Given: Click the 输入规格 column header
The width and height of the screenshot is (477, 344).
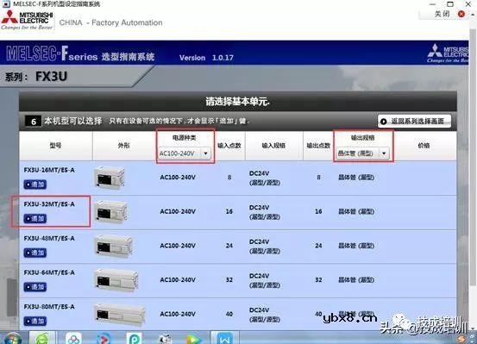Looking at the screenshot, I should coord(273,146).
